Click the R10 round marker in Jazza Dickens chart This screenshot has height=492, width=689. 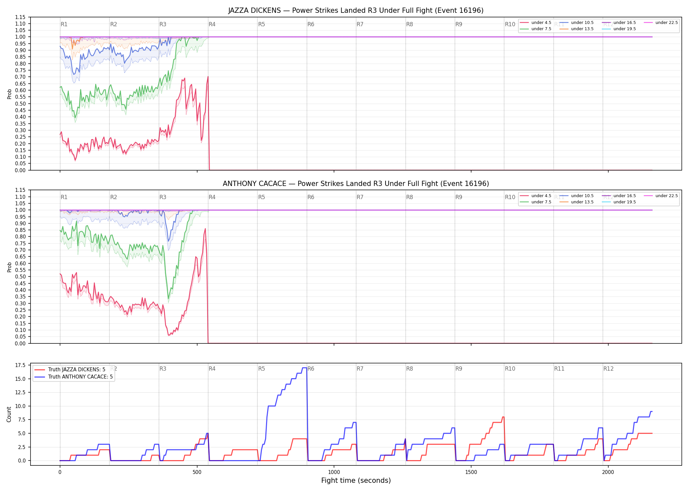(510, 24)
